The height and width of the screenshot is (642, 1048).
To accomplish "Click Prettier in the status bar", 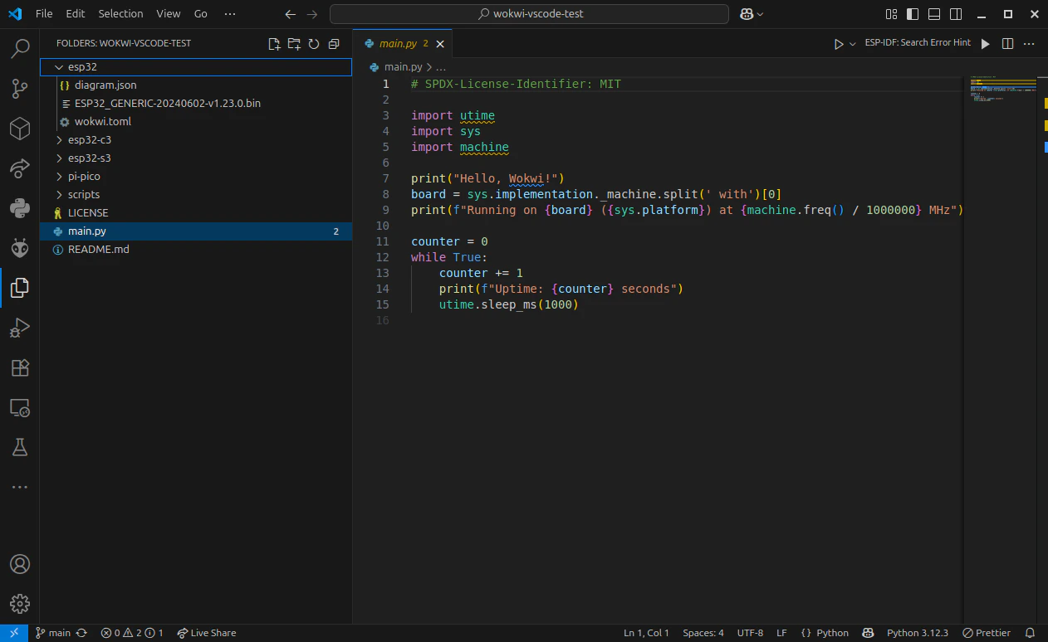I will tap(993, 633).
